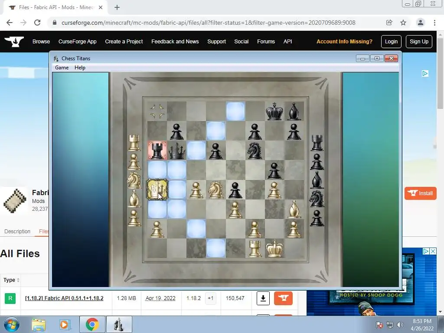Expand the +1 game versions badge
Viewport: 444px width, 333px height.
click(x=210, y=298)
